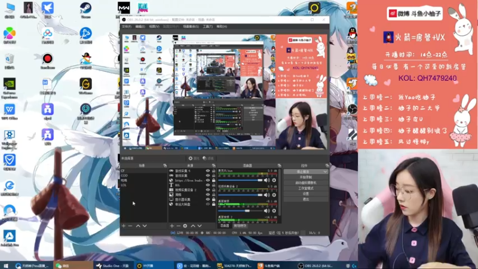Expand the stop streaming button dropdown arrow
This screenshot has height=269, width=478.
(x=325, y=172)
